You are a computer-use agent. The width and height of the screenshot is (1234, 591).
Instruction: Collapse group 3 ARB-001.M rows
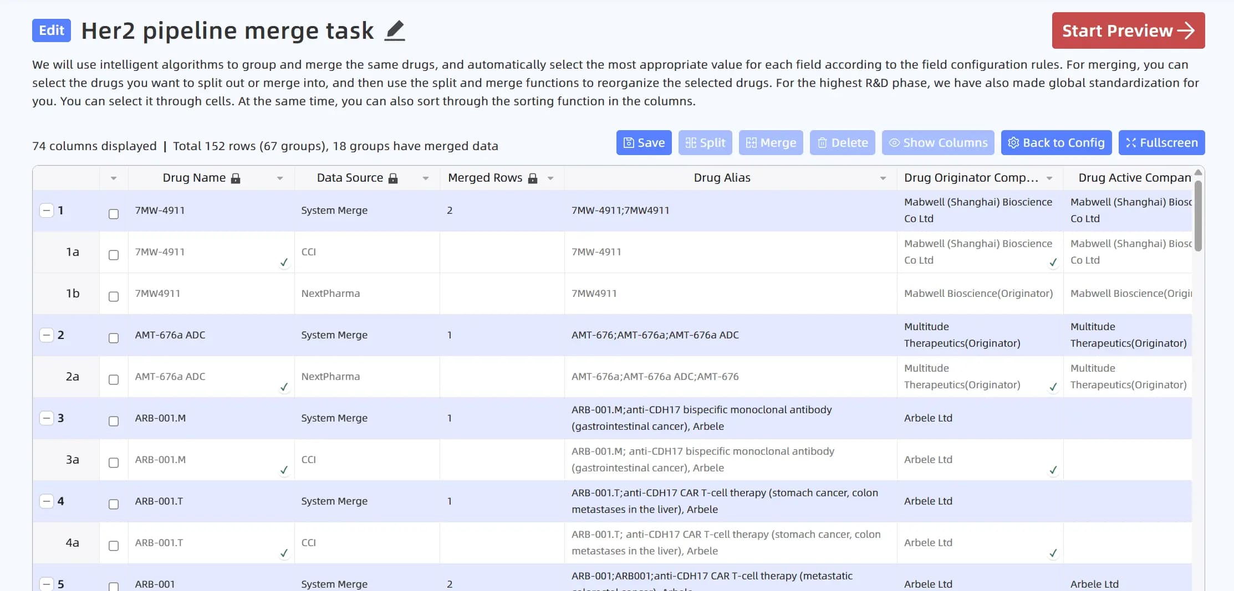coord(47,418)
